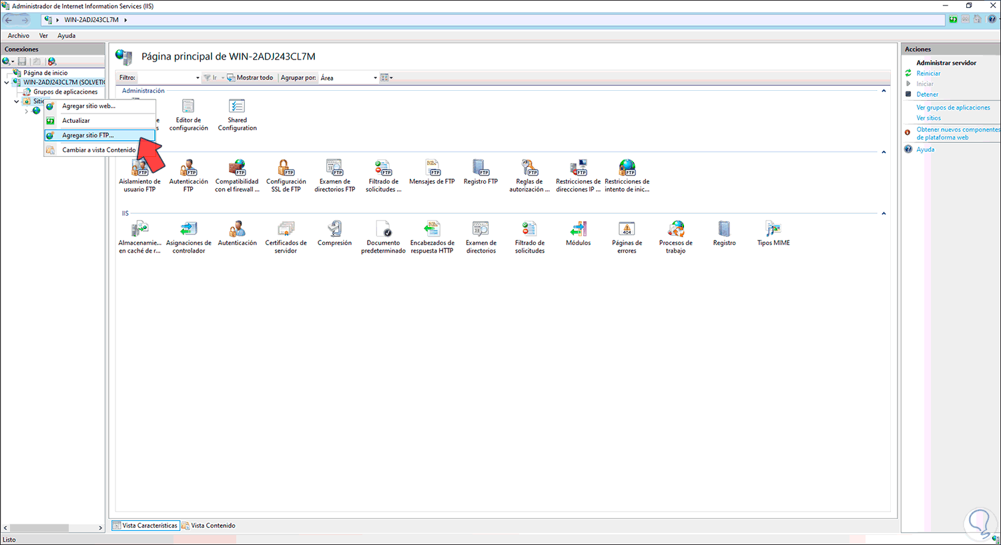Open the Tipos MIME feature

click(x=773, y=234)
